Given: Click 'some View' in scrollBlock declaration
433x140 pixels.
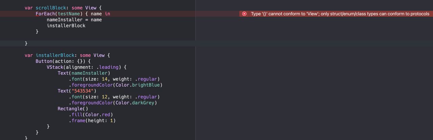Looking at the screenshot, I should [84, 8].
